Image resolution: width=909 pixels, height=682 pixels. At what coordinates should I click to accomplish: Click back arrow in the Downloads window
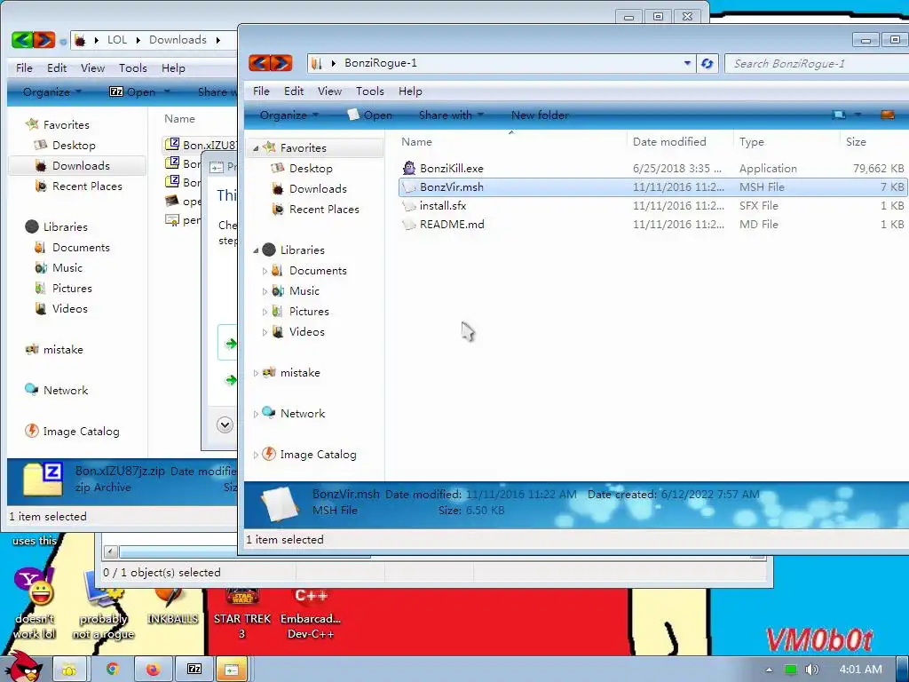(22, 40)
